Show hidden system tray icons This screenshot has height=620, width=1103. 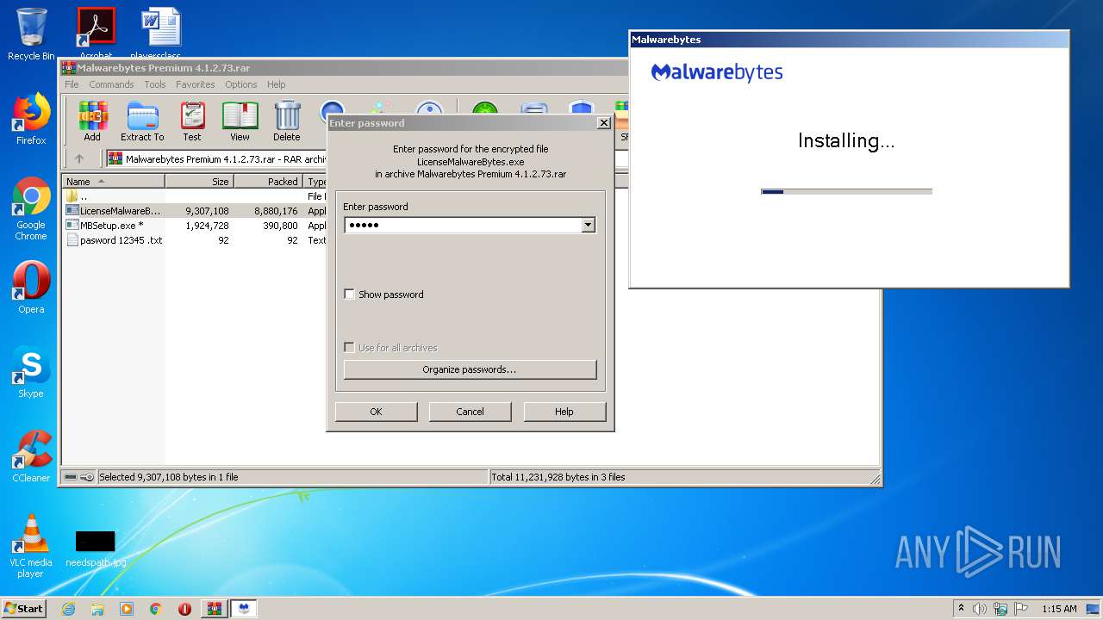[x=962, y=608]
